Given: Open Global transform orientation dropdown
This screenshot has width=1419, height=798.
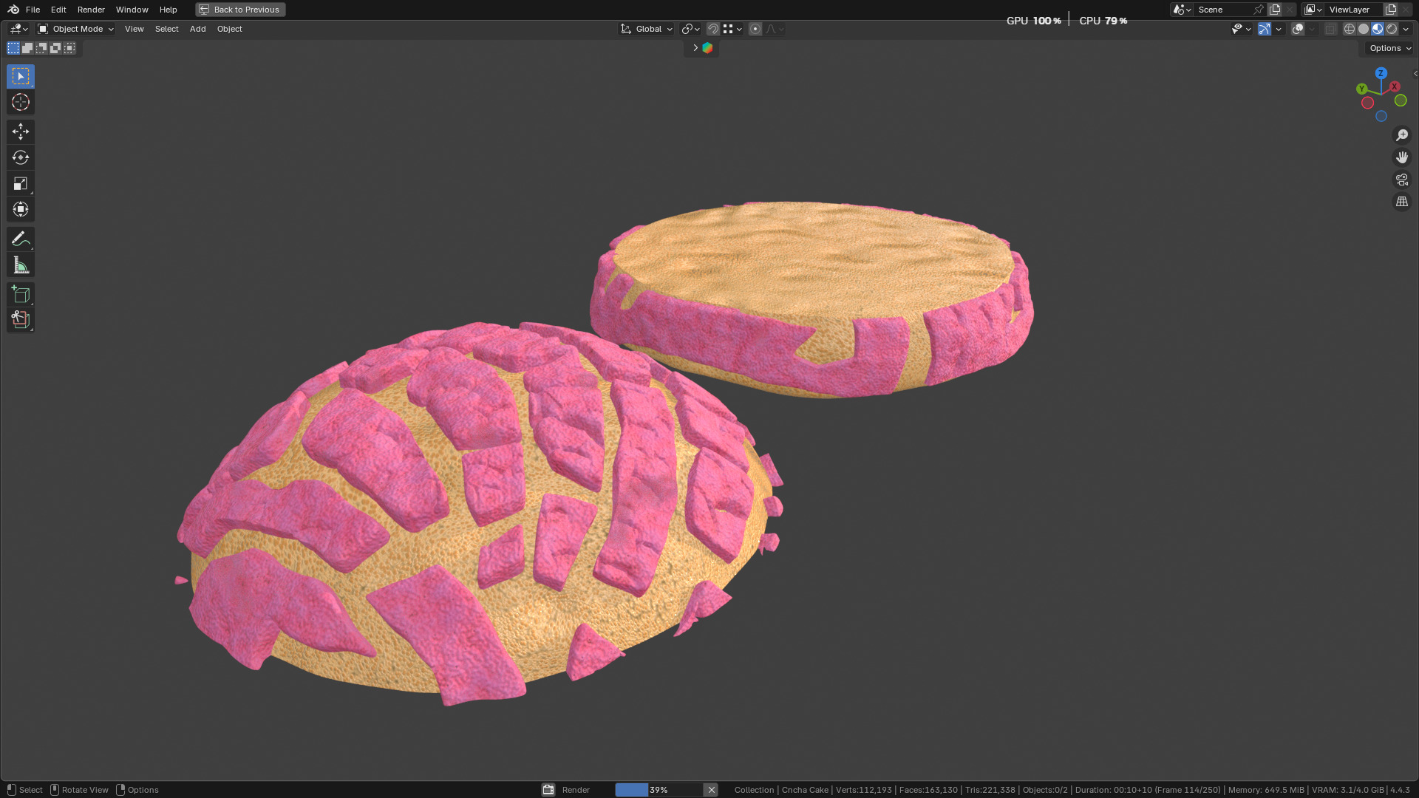Looking at the screenshot, I should click(647, 29).
